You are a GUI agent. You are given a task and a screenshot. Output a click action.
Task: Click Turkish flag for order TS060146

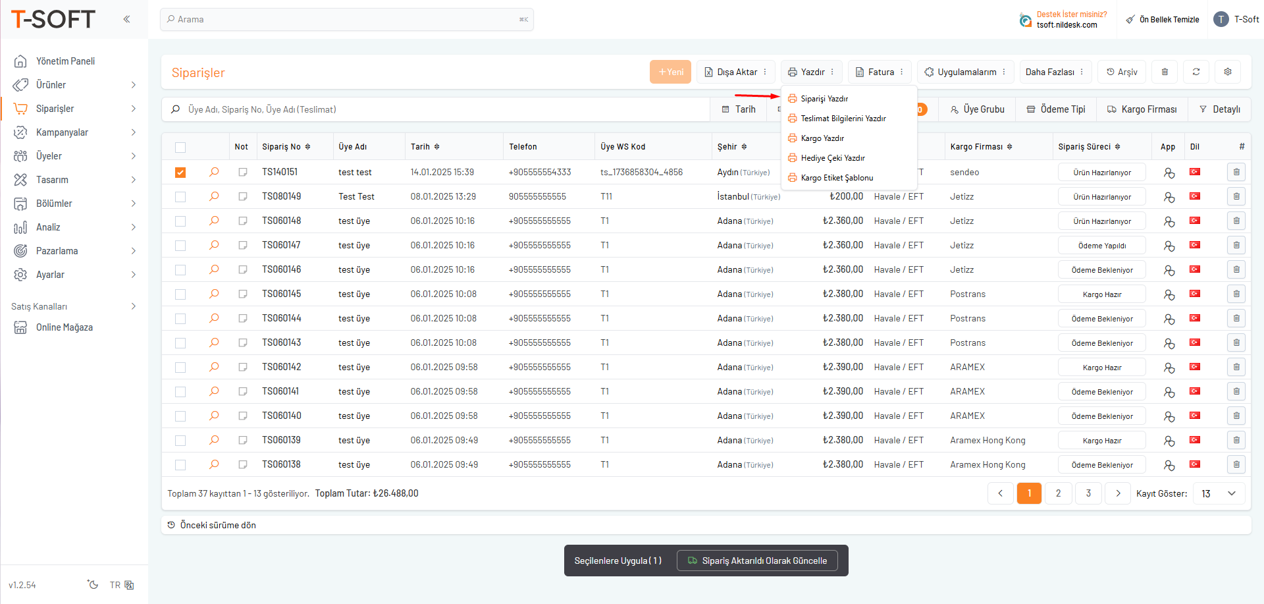tap(1194, 269)
